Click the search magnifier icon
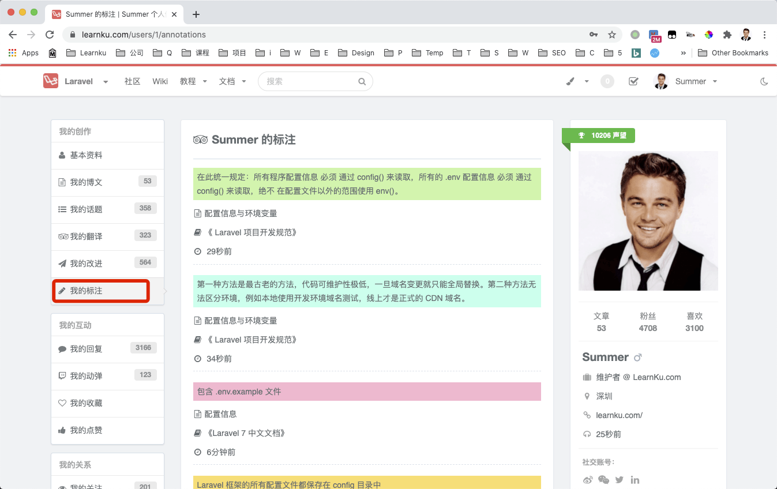Image resolution: width=777 pixels, height=489 pixels. coord(362,81)
